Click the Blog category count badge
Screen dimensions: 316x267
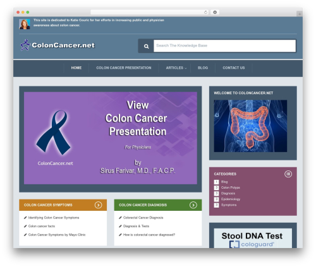point(216,182)
